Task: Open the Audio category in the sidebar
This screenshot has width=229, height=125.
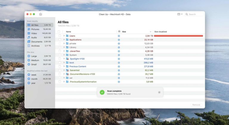Action: 34,37
